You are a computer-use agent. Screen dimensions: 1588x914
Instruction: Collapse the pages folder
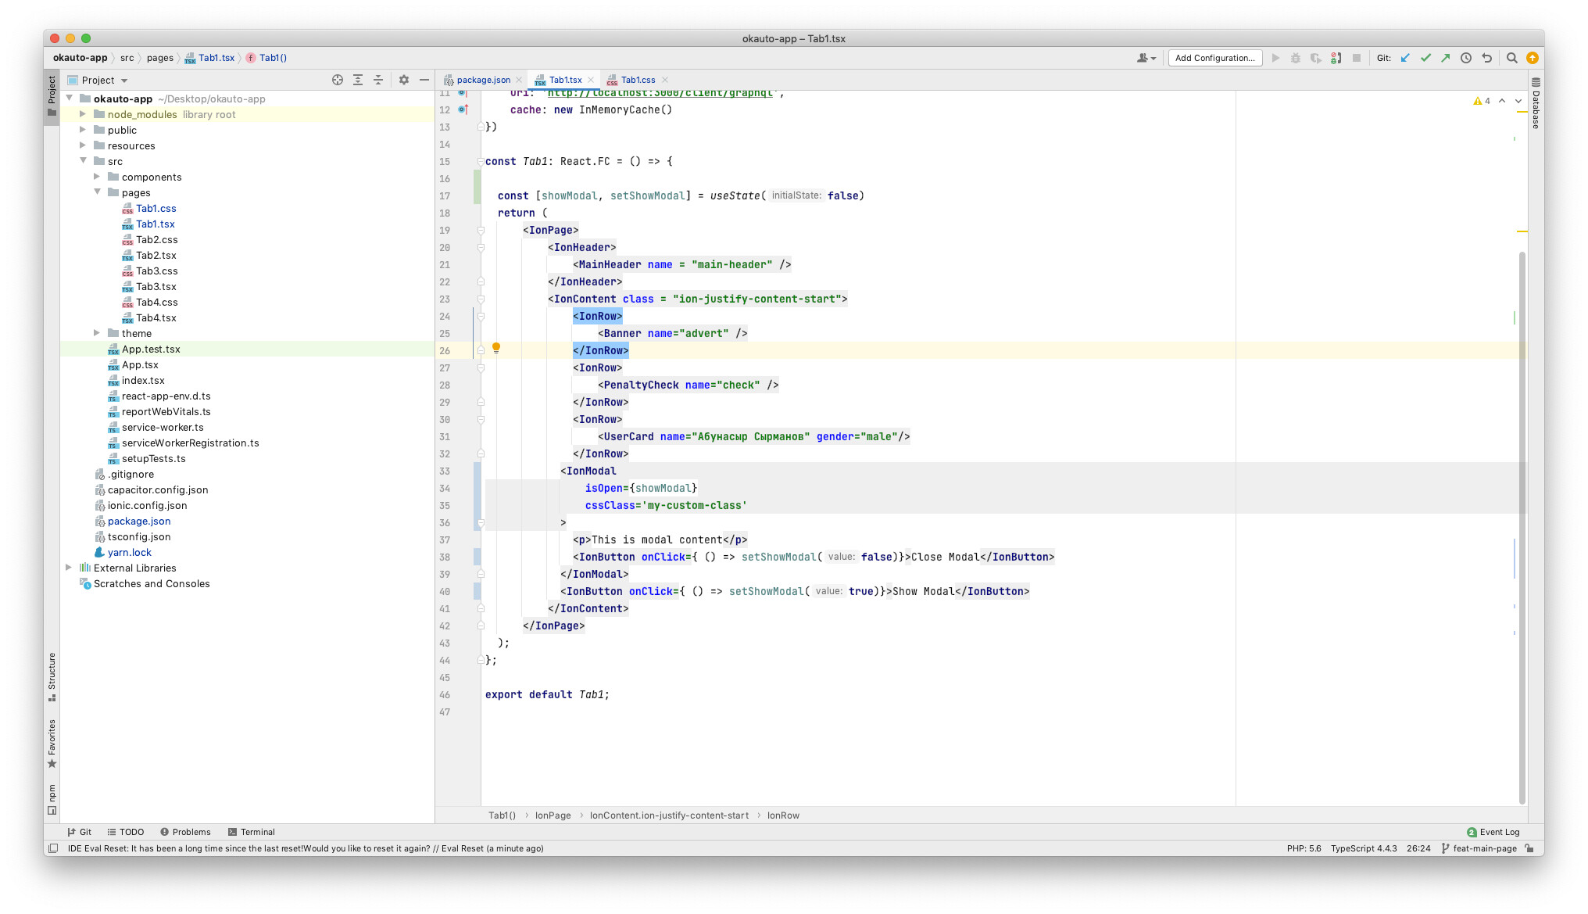pos(97,192)
